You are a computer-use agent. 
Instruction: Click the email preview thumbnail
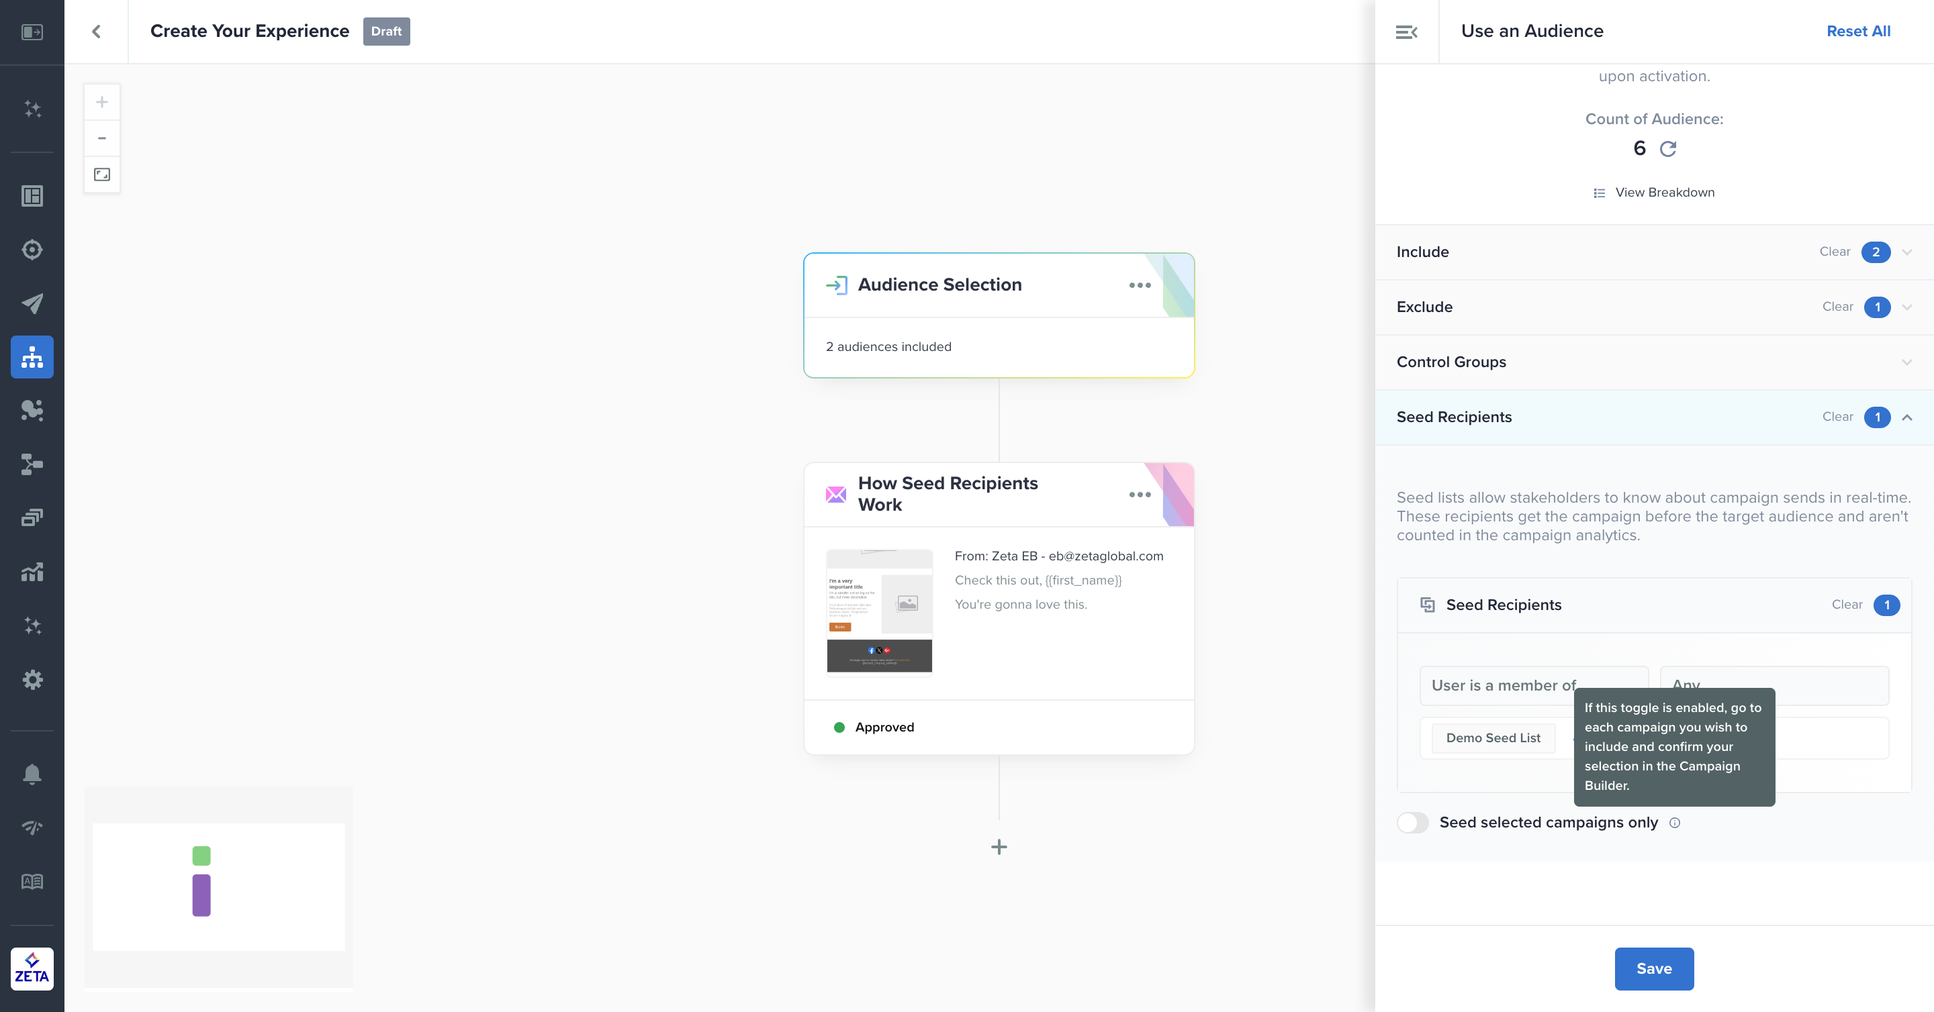point(879,612)
